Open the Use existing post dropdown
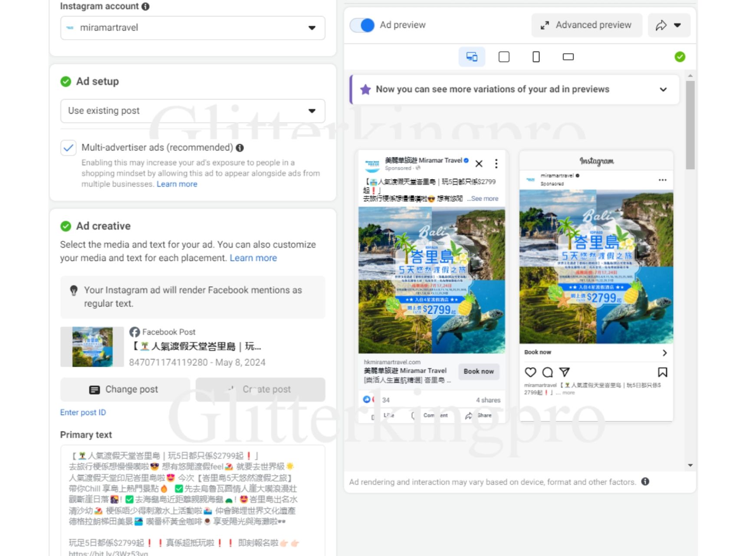Viewport: 746px width, 556px height. pos(193,111)
